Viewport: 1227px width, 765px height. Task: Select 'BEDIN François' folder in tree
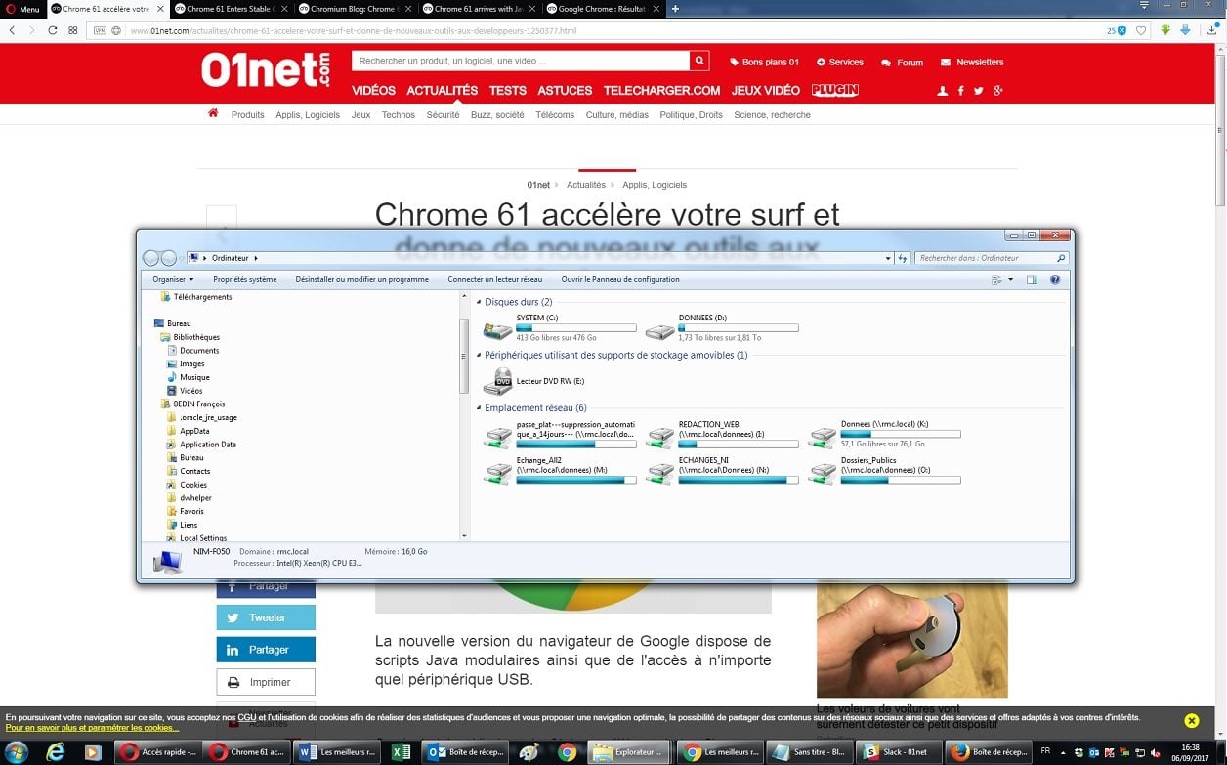click(x=192, y=404)
